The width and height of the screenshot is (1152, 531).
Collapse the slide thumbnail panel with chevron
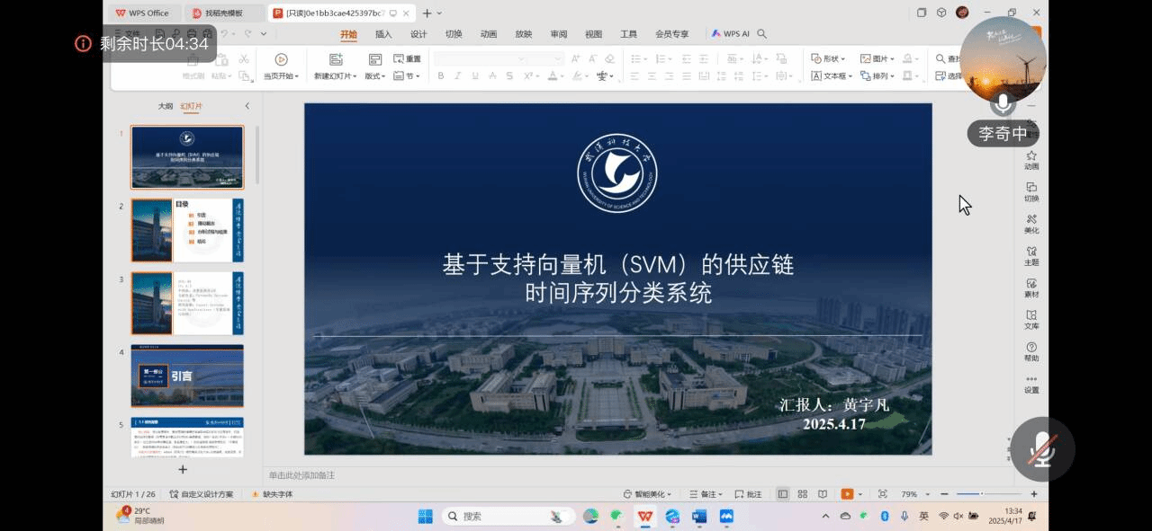[x=247, y=106]
